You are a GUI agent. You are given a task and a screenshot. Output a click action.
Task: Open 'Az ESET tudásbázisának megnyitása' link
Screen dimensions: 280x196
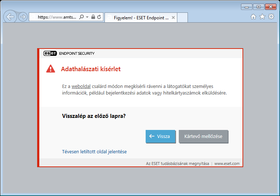[x=177, y=164]
